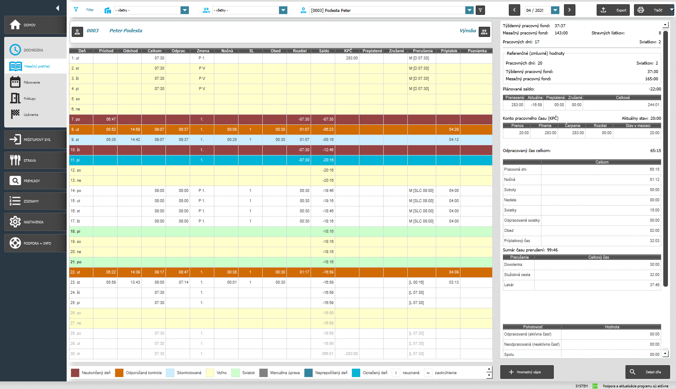The height and width of the screenshot is (389, 676).
Task: Click the Saldo column header
Action: pyautogui.click(x=324, y=51)
